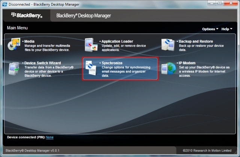Viewport: 240px width, 157px height.
Task: Click the device PIN 'None' link
Action: 49,137
